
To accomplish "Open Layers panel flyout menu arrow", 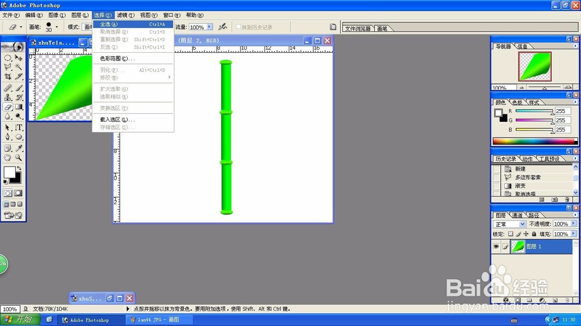I will [x=575, y=215].
